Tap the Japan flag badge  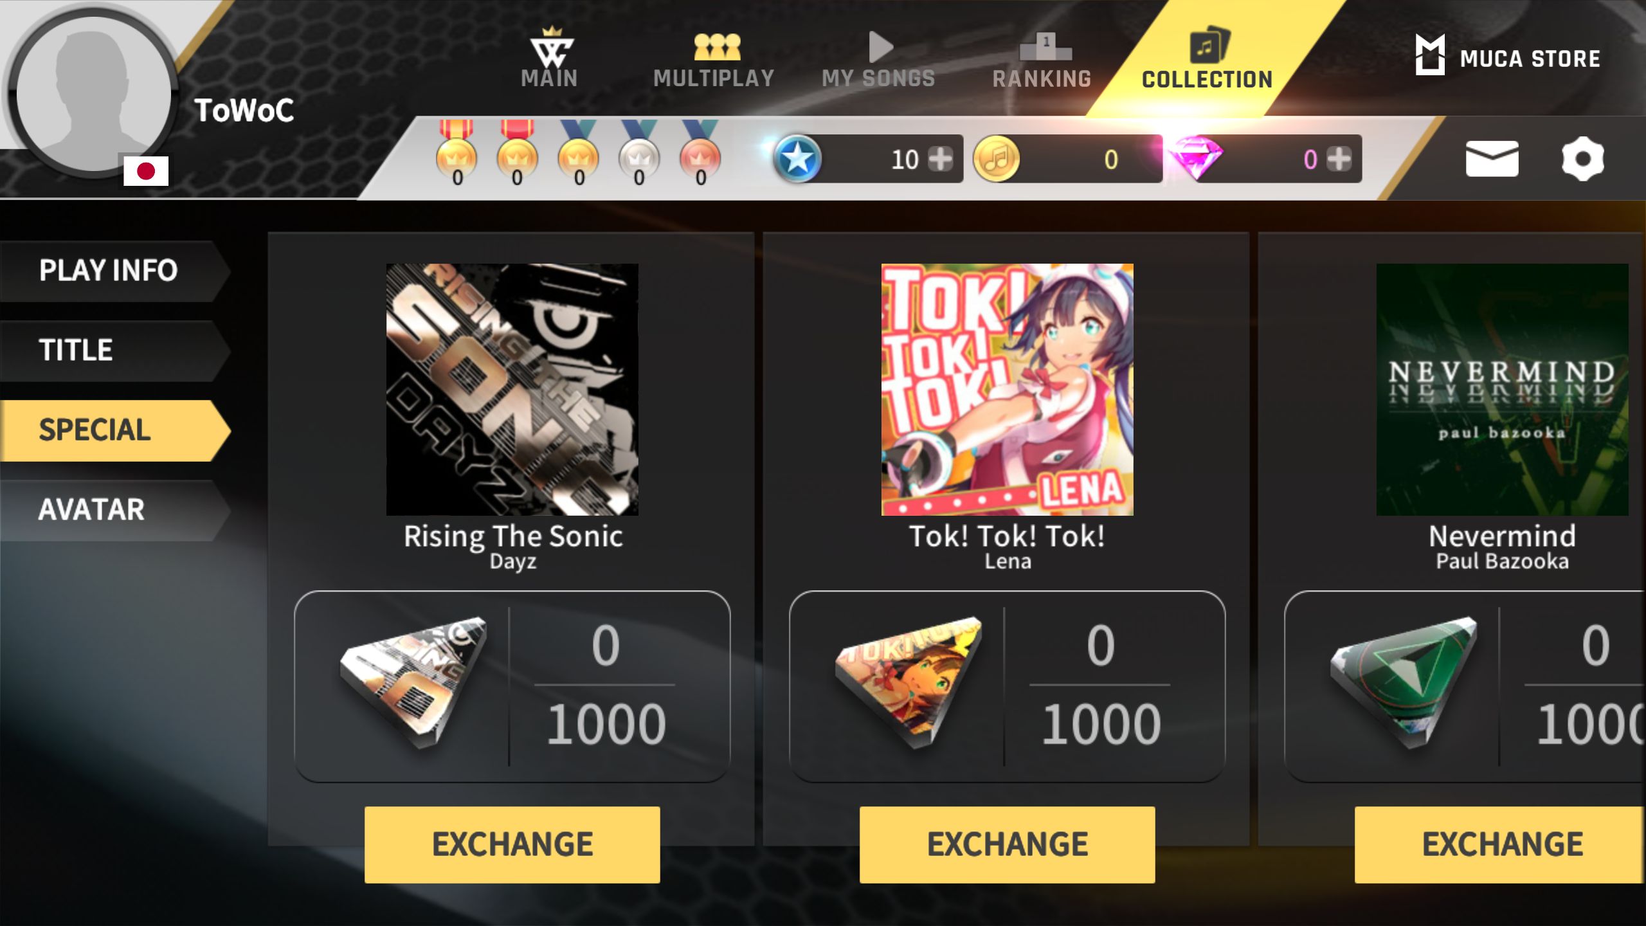146,171
